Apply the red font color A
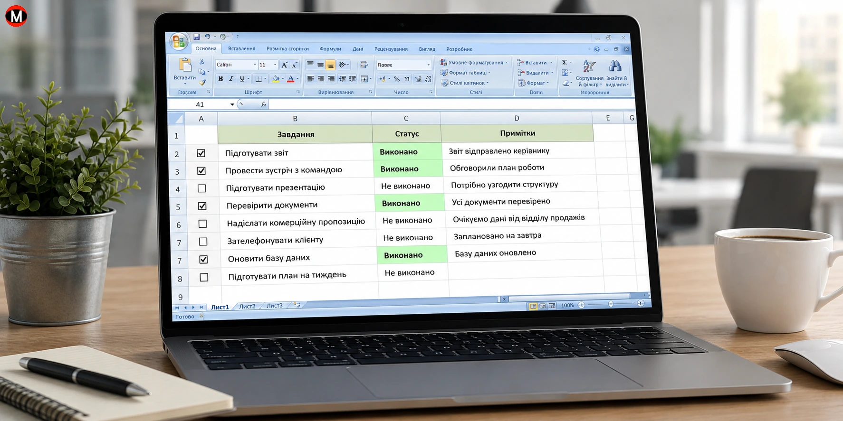Image resolution: width=843 pixels, height=421 pixels. pos(291,79)
